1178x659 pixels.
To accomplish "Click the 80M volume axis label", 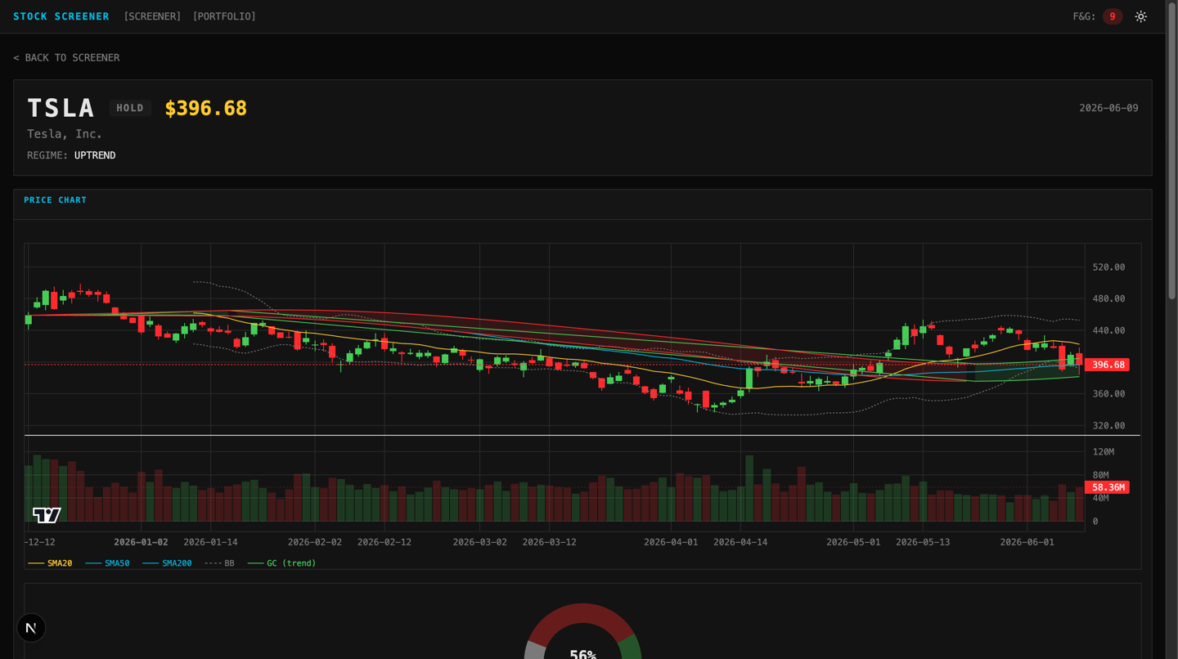I will [x=1101, y=475].
